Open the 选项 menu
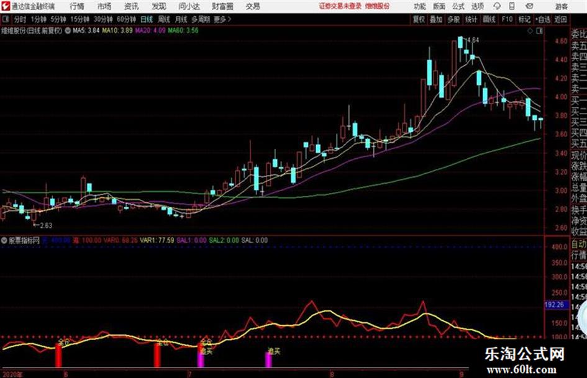 click(477, 6)
